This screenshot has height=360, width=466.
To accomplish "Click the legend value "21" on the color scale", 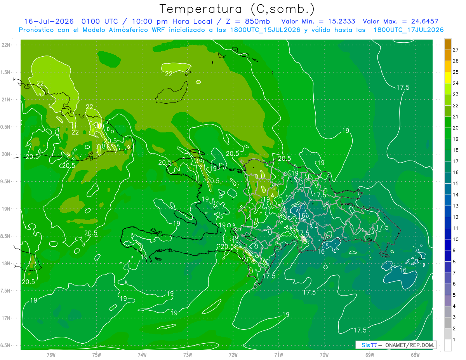I will click(x=456, y=117).
